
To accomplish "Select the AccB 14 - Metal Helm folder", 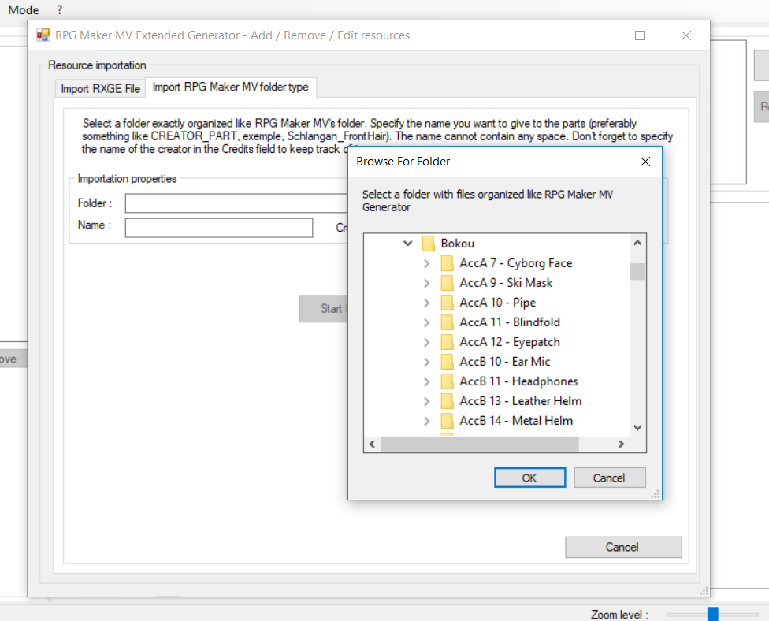I will click(x=516, y=421).
